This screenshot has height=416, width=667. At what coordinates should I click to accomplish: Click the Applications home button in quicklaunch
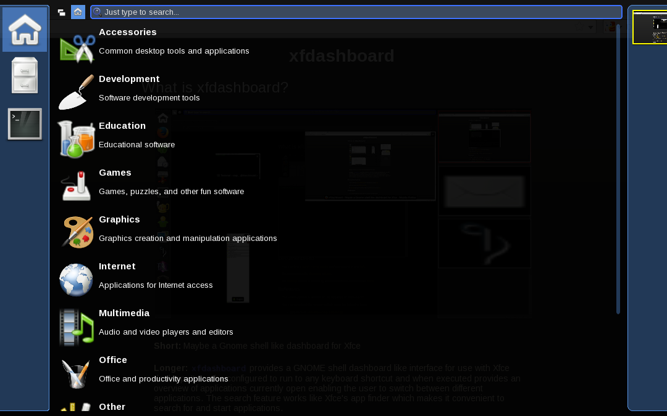click(25, 30)
